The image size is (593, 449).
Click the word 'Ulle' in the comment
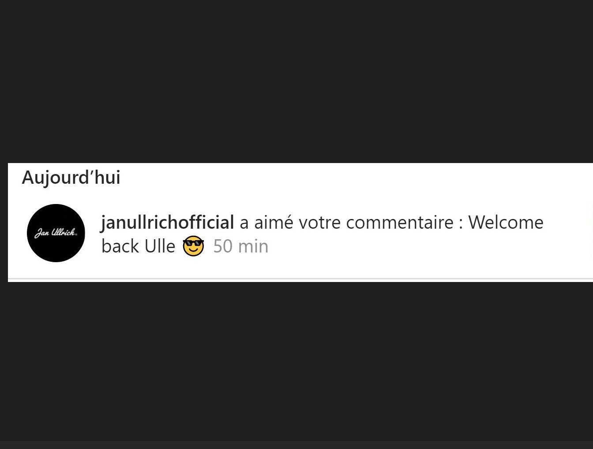click(160, 246)
